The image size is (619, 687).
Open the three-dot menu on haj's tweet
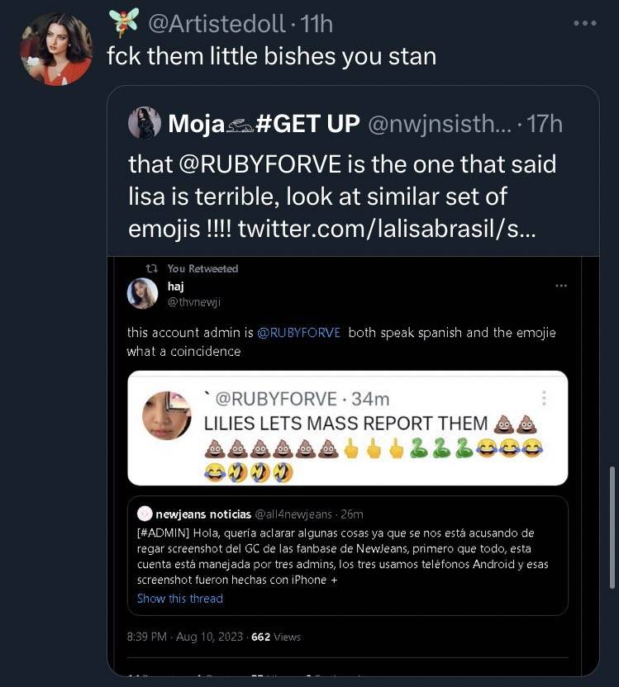[561, 286]
